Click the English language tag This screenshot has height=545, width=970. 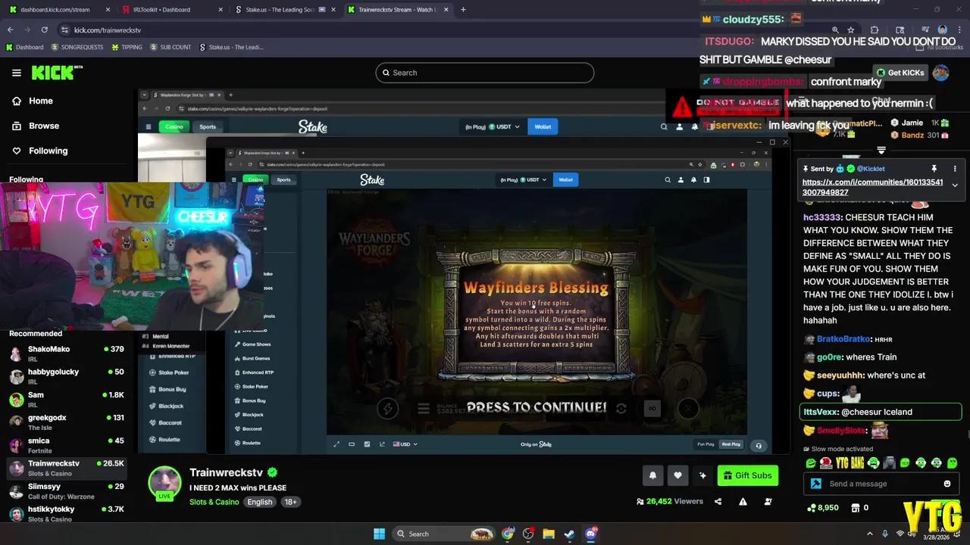[x=259, y=502]
